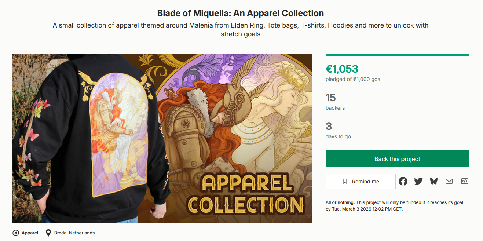Click the 15 backers count
The height and width of the screenshot is (241, 483).
tap(331, 98)
